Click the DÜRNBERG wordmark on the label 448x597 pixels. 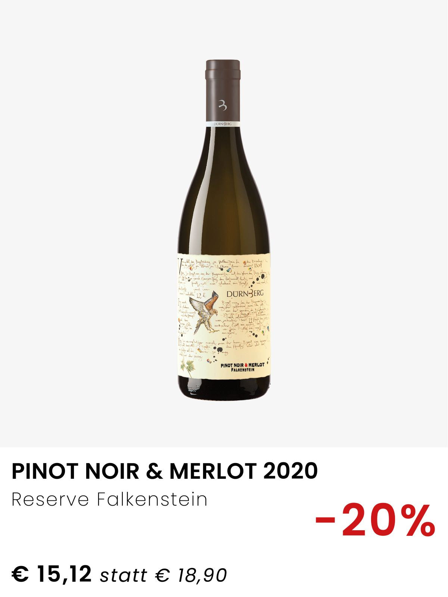tap(245, 293)
